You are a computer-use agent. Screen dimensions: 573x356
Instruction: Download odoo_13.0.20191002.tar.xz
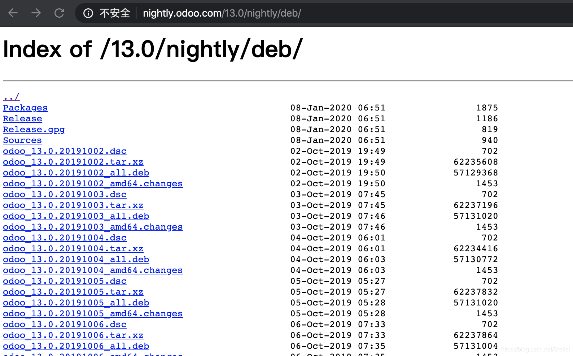[x=73, y=162]
